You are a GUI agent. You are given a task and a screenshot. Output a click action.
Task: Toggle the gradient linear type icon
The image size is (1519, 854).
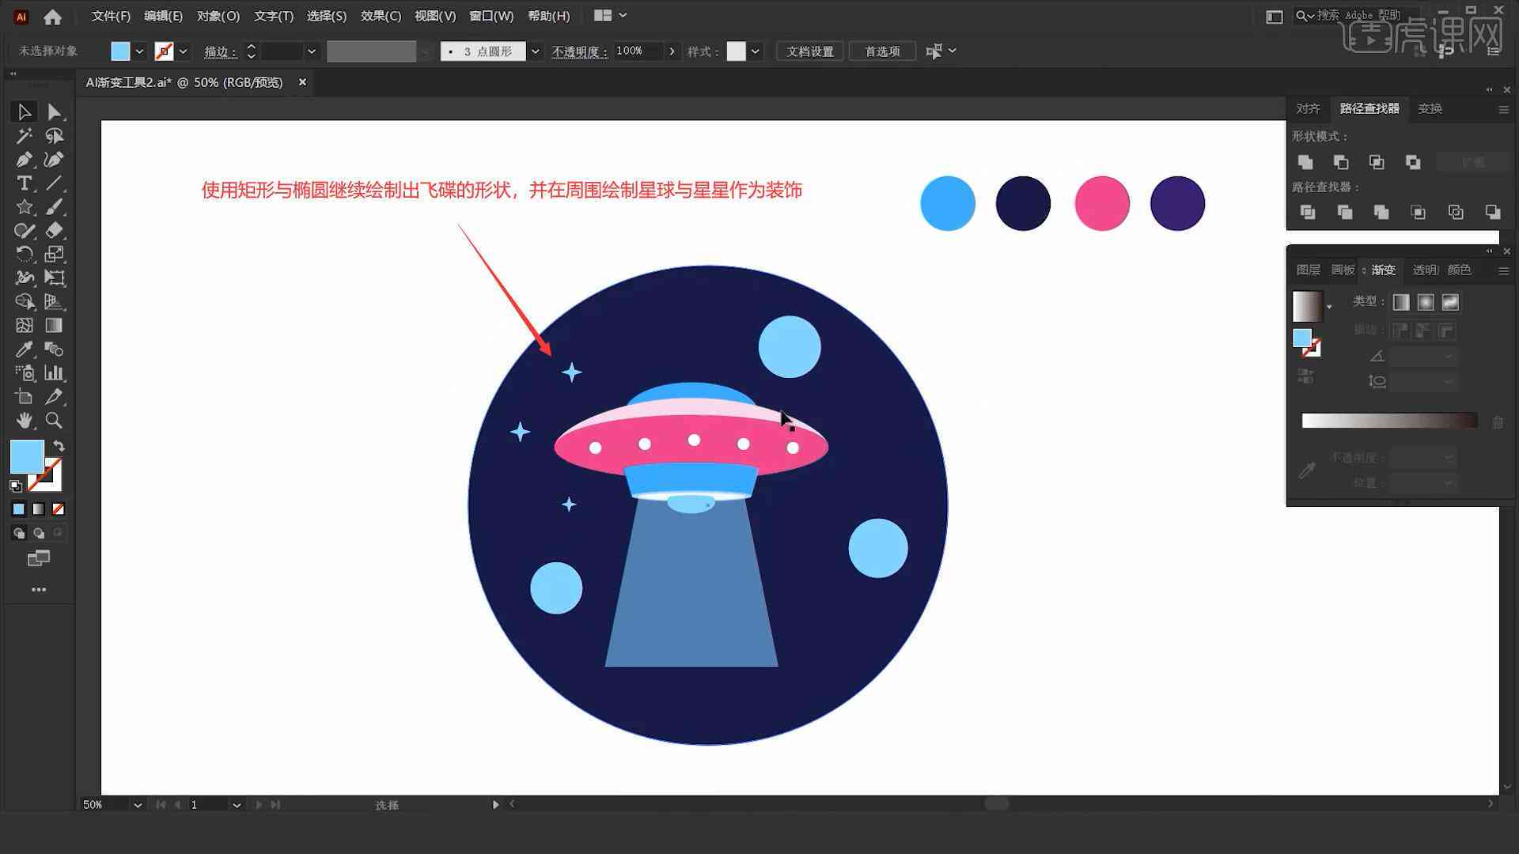coord(1402,301)
